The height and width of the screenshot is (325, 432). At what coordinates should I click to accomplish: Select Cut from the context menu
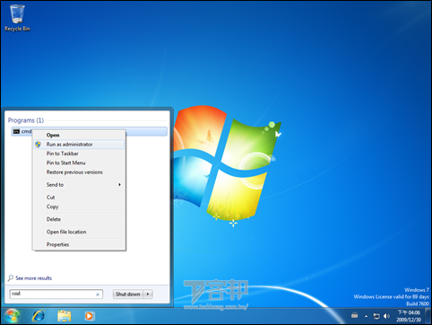[x=79, y=198]
